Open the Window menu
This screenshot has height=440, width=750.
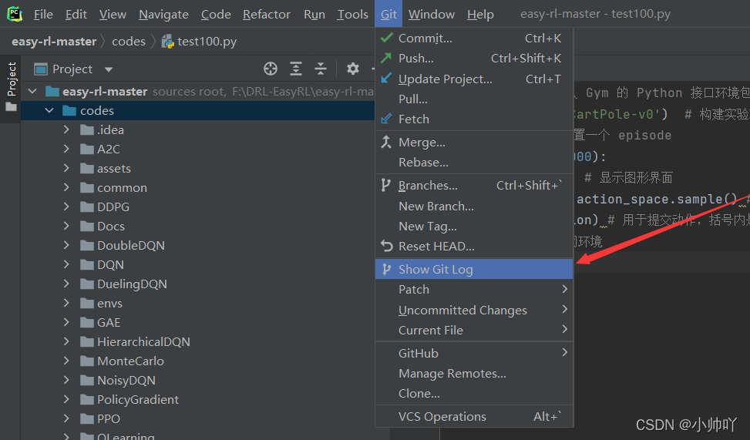432,15
